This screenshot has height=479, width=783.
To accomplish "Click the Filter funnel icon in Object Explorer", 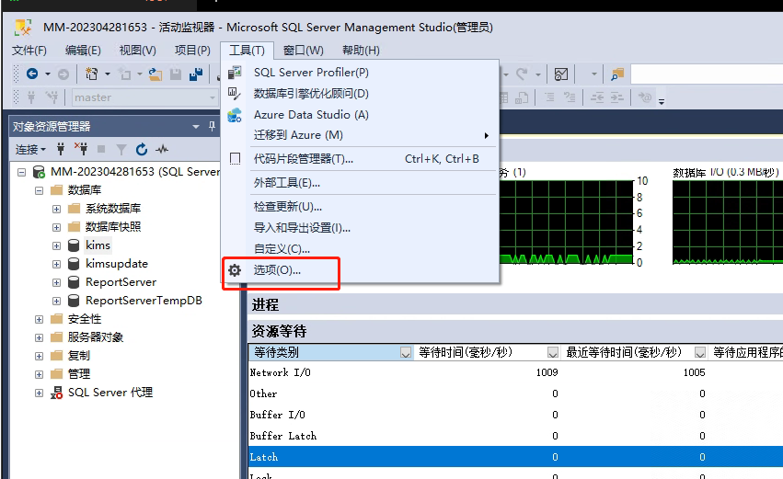I will [121, 149].
